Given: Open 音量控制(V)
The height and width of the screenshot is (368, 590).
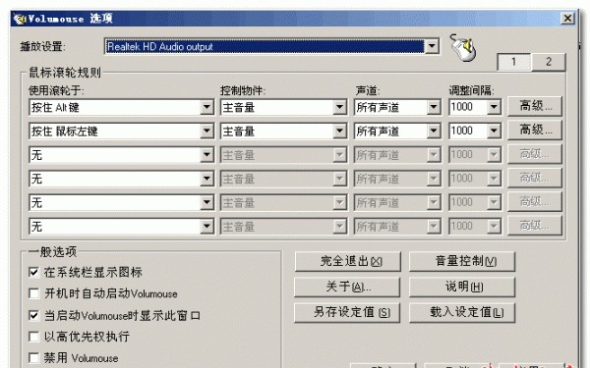Looking at the screenshot, I should pos(462,261).
